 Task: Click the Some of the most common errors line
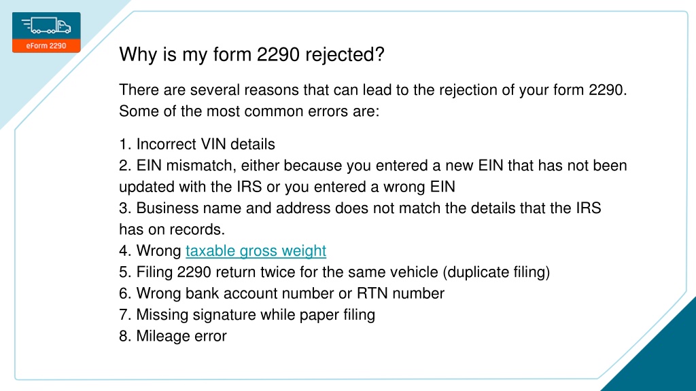(249, 111)
